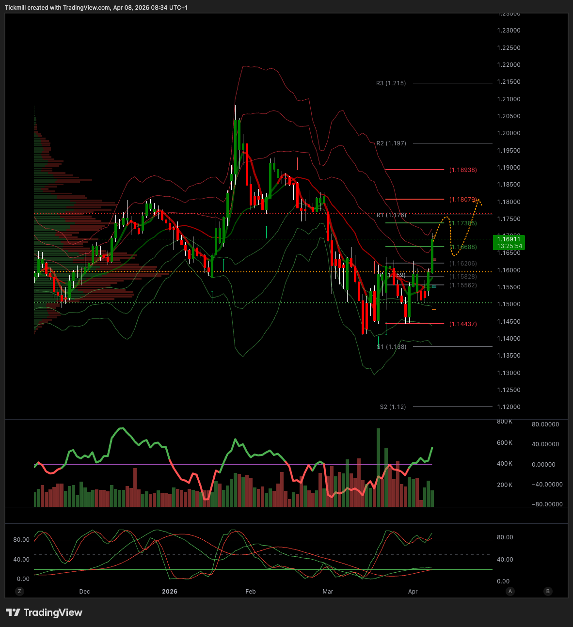Click the S2 (1.12) pivot label
The height and width of the screenshot is (627, 573).
click(x=393, y=407)
